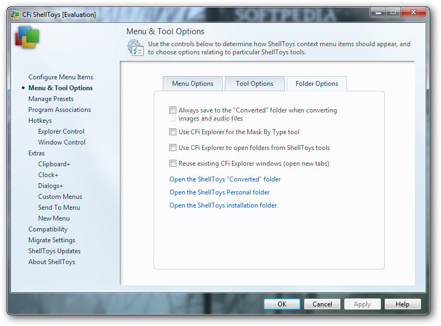This screenshot has height=326, width=441.
Task: Check Use CFi Explorer for Mask By Type
Action: 173,131
